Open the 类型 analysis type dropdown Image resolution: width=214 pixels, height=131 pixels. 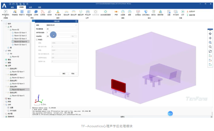61,25
